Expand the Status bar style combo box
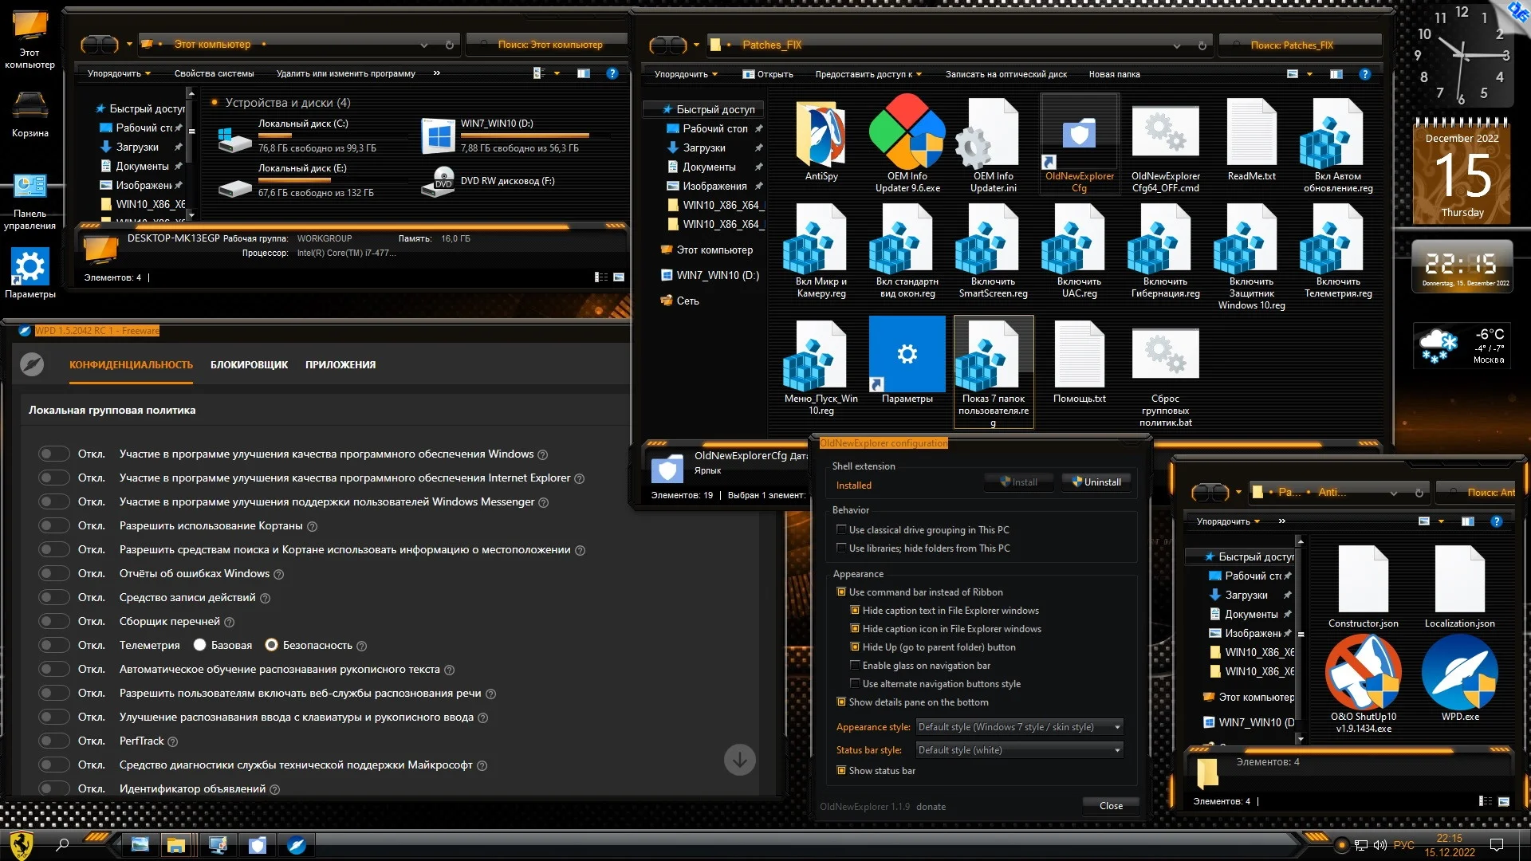The image size is (1531, 861). [1019, 750]
